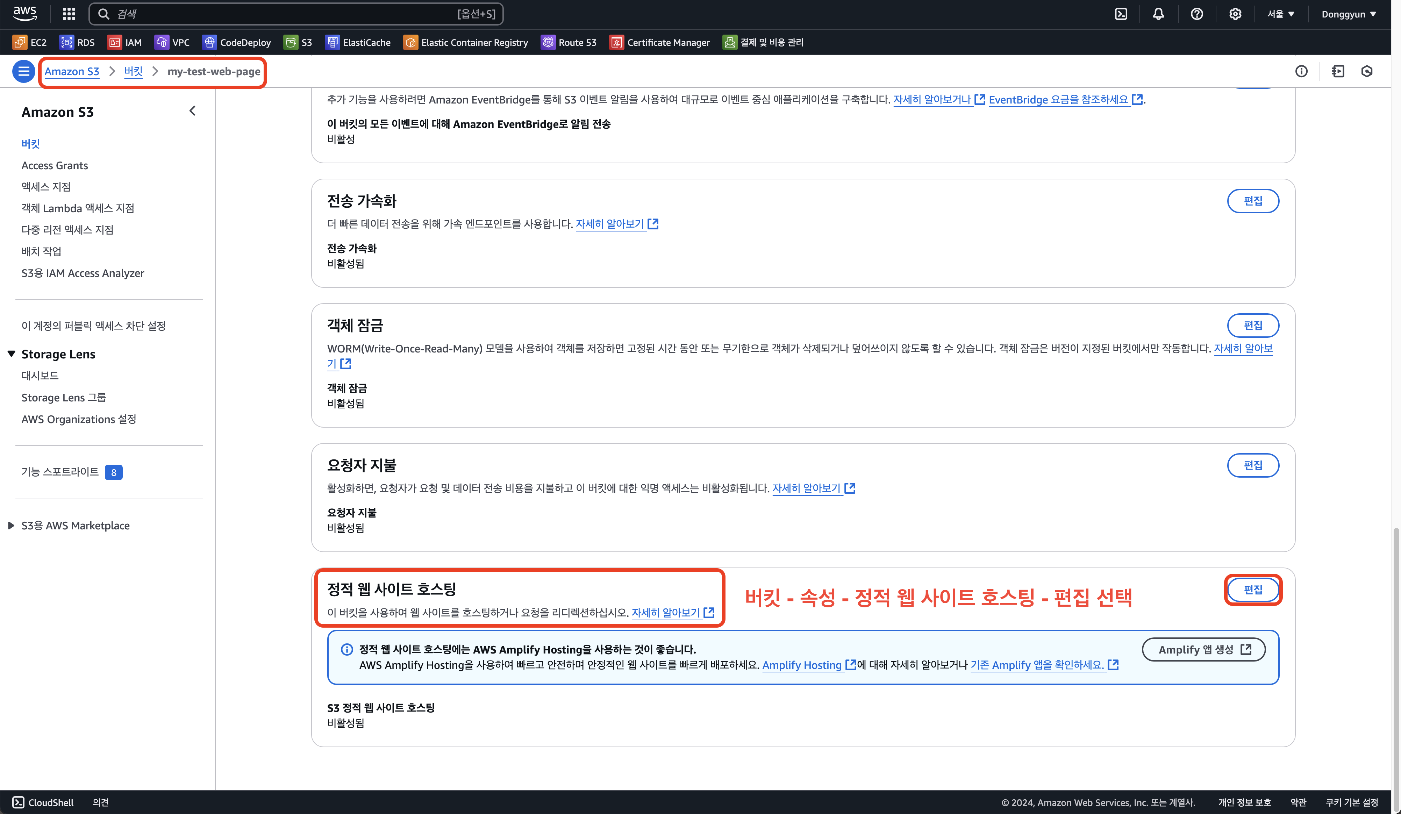The width and height of the screenshot is (1401, 814).
Task: Click the hexagon icon at top right
Action: [x=1366, y=71]
